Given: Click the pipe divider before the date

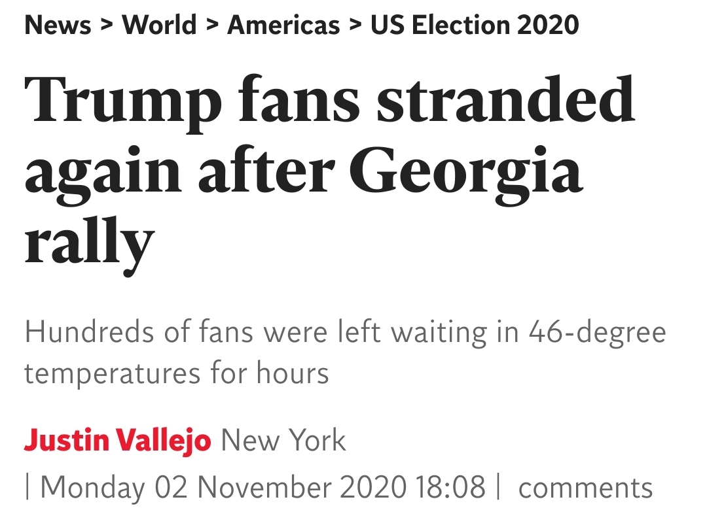Looking at the screenshot, I should 28,488.
